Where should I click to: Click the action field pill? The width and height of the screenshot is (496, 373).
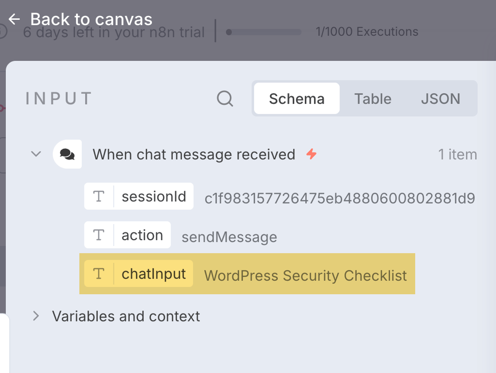[x=142, y=235]
